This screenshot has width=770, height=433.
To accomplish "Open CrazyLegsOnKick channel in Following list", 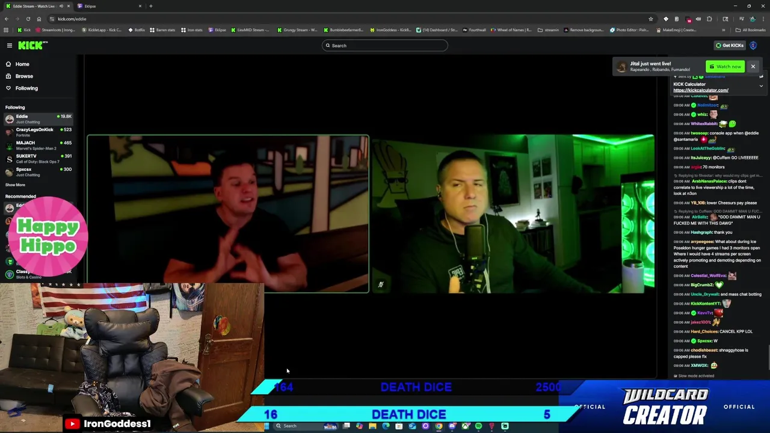I will pyautogui.click(x=38, y=132).
